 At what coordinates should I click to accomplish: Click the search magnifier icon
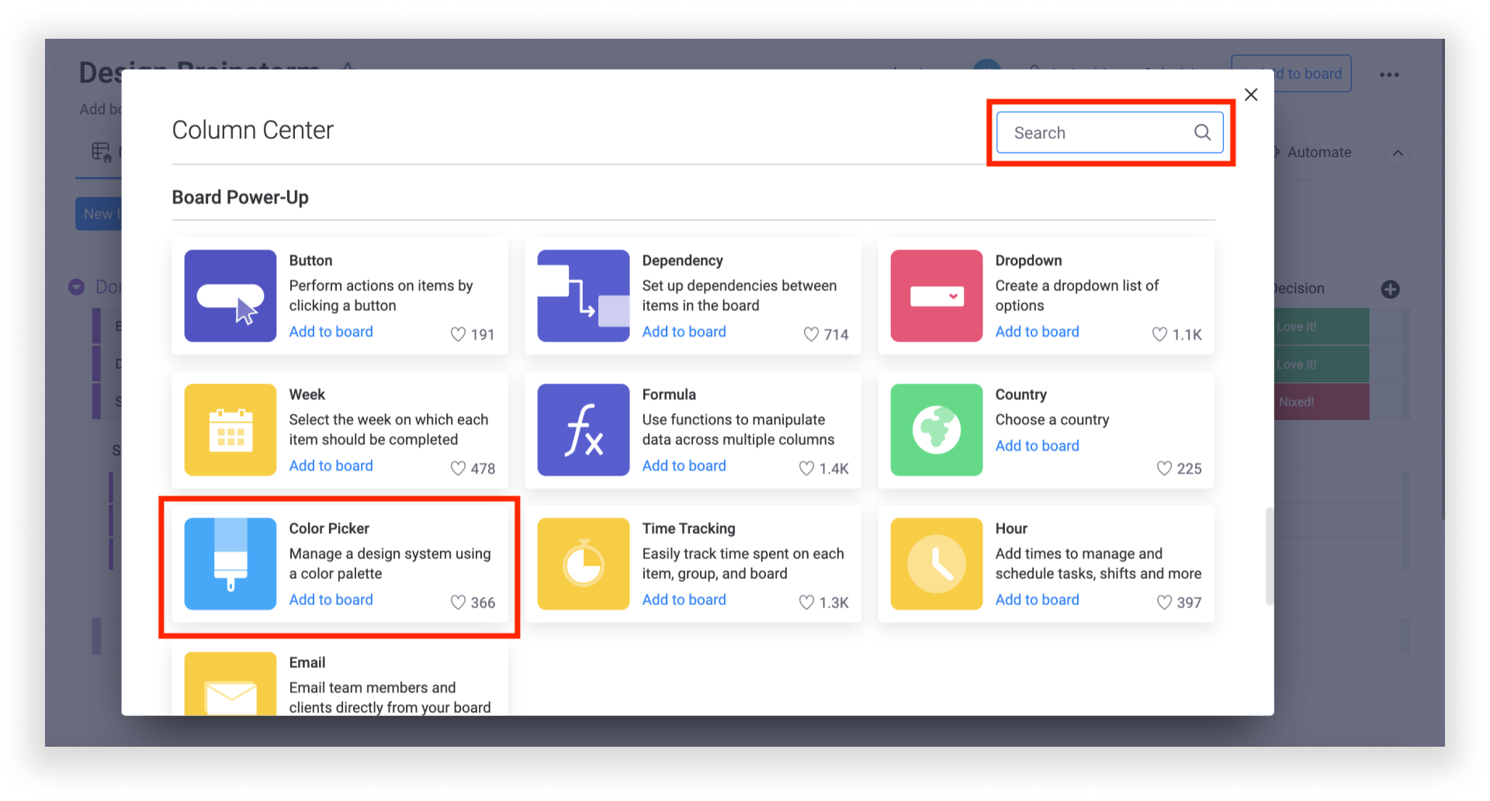(1202, 132)
